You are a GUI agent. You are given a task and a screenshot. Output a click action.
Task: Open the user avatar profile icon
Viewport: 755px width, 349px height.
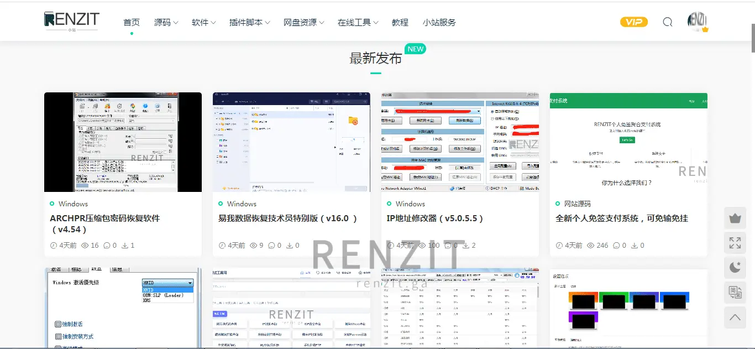(x=697, y=22)
